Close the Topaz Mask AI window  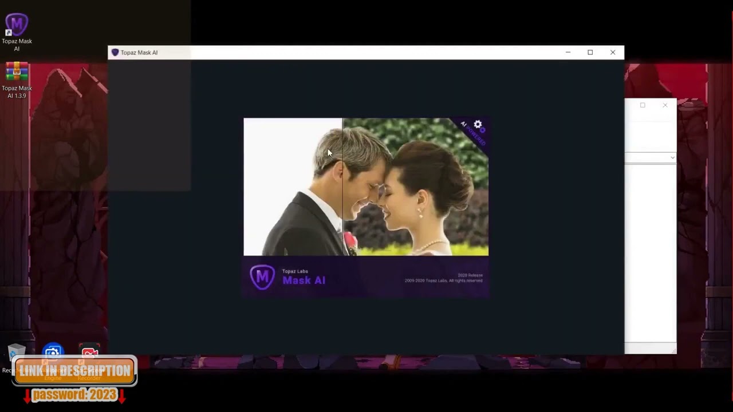click(x=613, y=53)
